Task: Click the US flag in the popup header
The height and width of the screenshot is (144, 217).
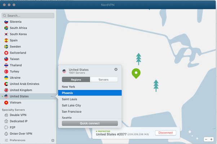Action: tap(64, 71)
